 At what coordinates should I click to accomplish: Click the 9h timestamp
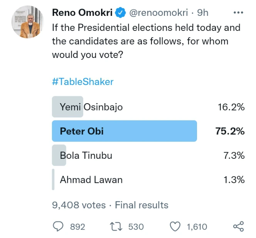(203, 13)
